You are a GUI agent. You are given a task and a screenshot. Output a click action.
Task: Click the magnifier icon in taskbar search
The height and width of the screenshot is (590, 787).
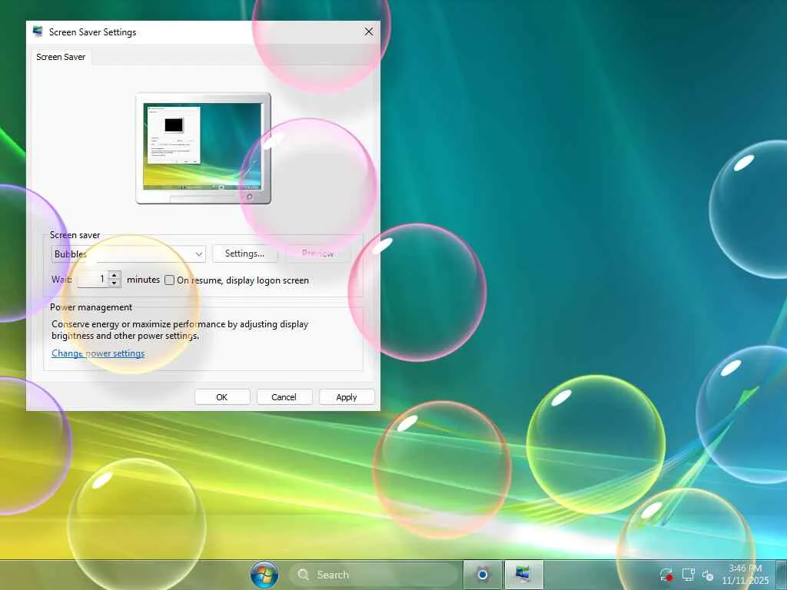(303, 575)
